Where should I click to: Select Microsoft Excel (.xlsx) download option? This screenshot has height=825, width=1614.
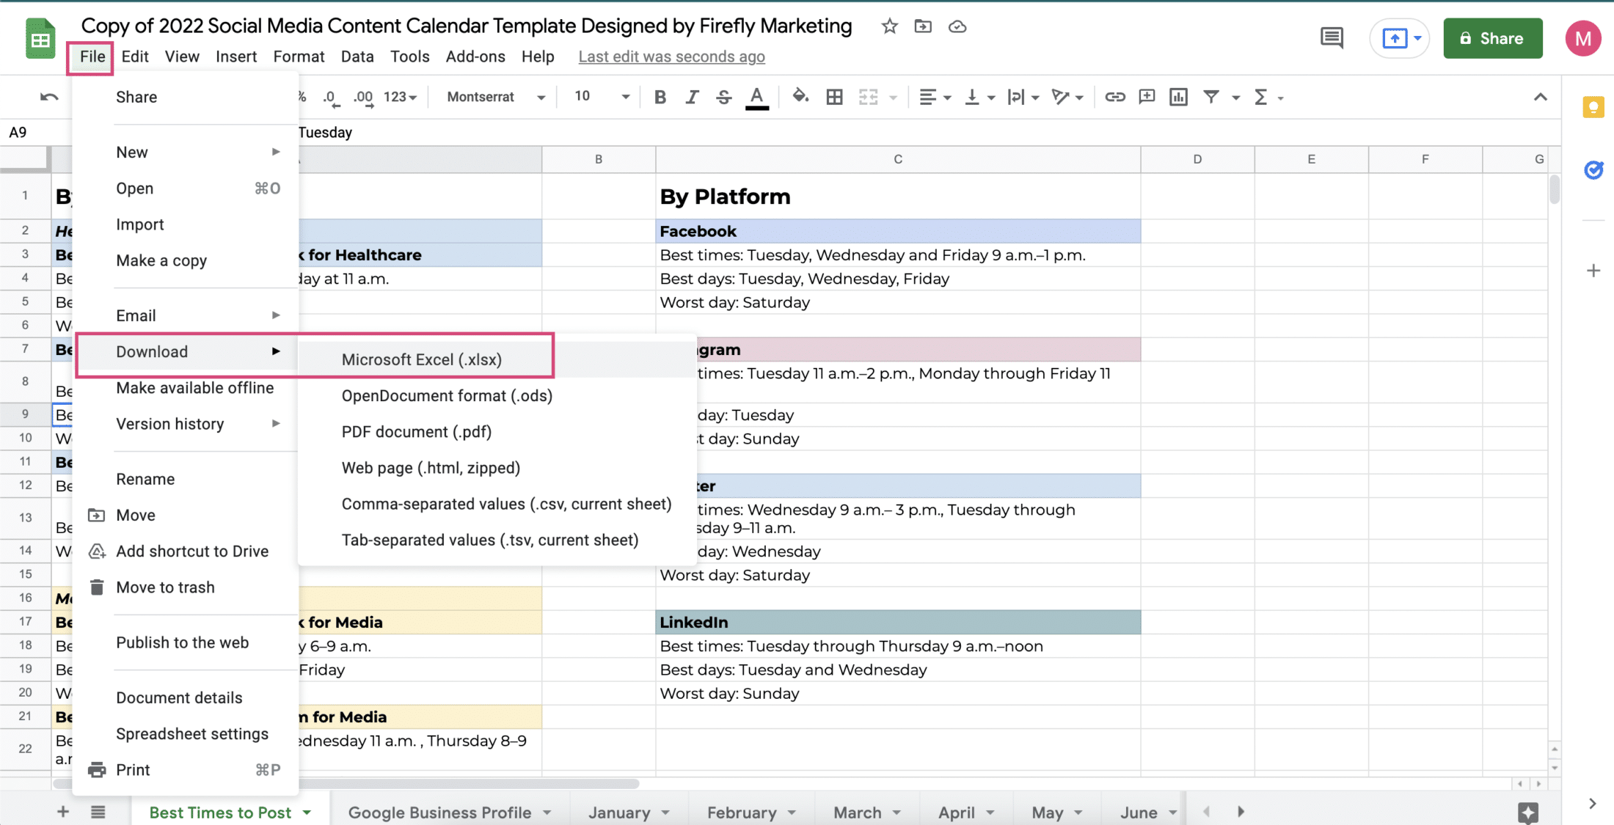tap(421, 359)
